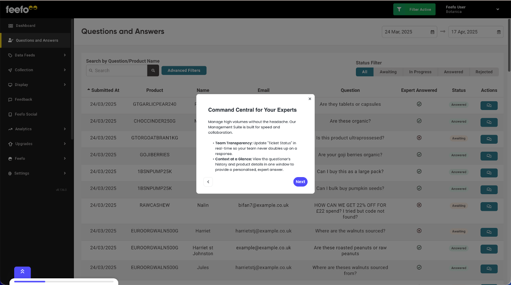The height and width of the screenshot is (285, 511).
Task: Go back with the popup's left arrow
Action: [x=208, y=182]
